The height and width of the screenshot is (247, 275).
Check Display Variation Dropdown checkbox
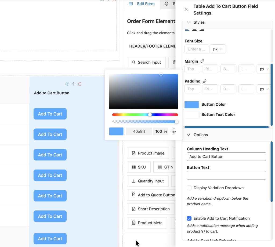(x=189, y=188)
